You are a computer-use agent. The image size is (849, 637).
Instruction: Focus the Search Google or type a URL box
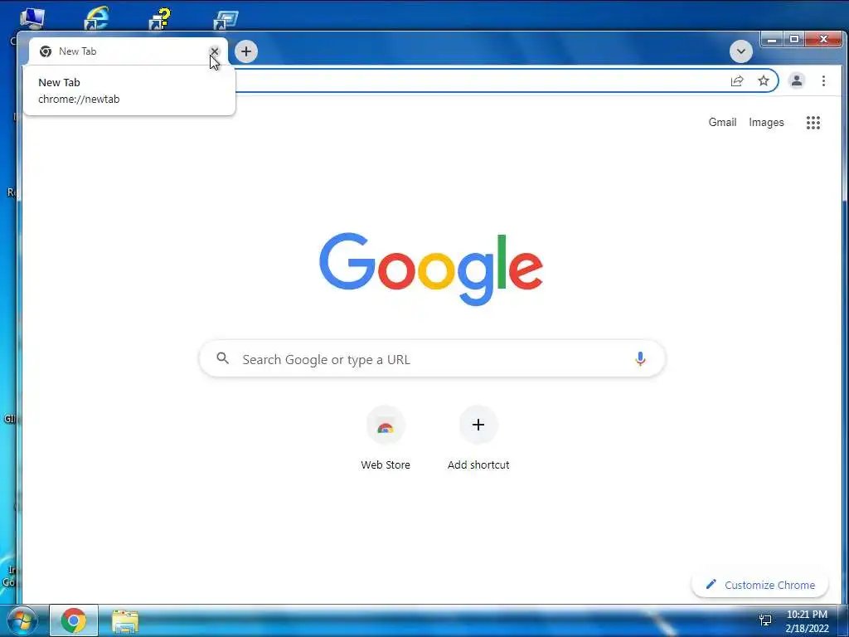[432, 359]
